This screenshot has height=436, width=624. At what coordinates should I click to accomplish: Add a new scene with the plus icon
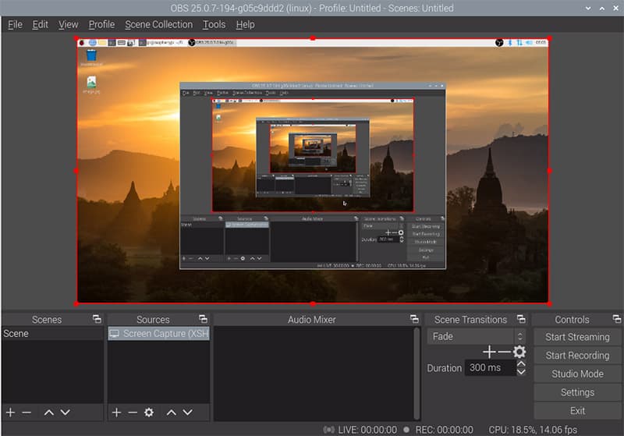pos(11,413)
